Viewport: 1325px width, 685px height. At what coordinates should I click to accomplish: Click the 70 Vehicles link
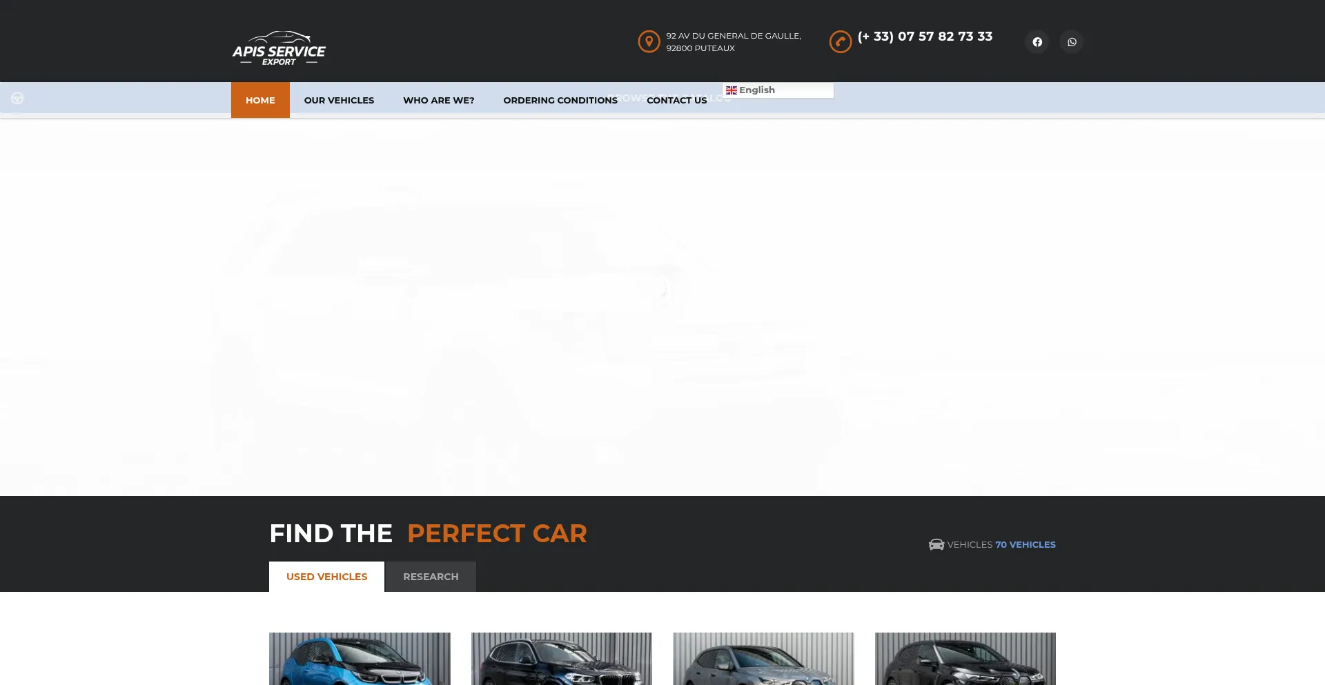1025,544
